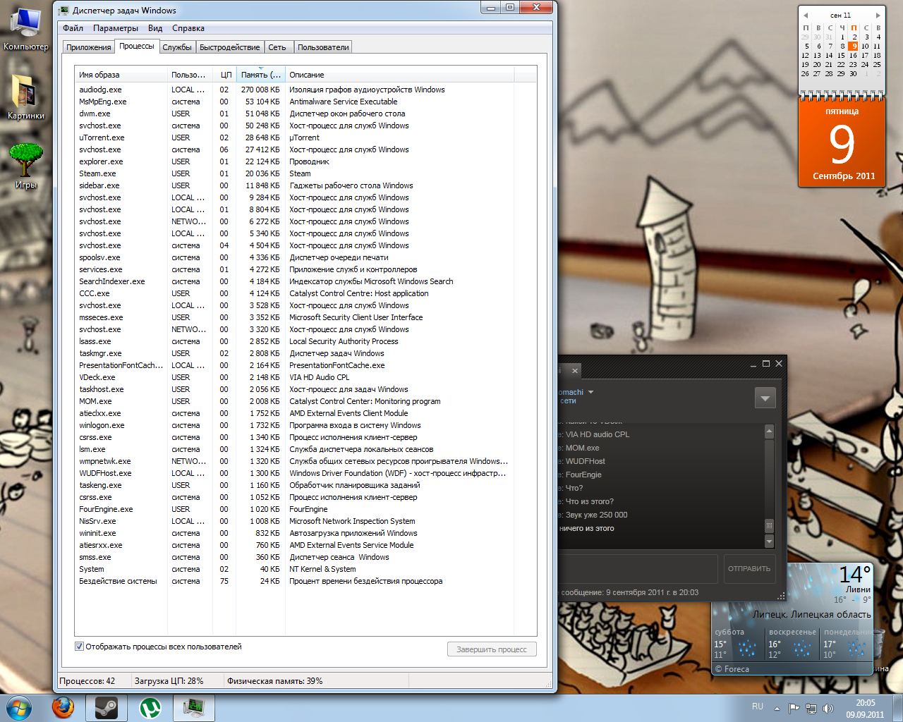Viewport: 903px width, 722px height.
Task: Switch to the Приложения tab
Action: pyautogui.click(x=89, y=47)
